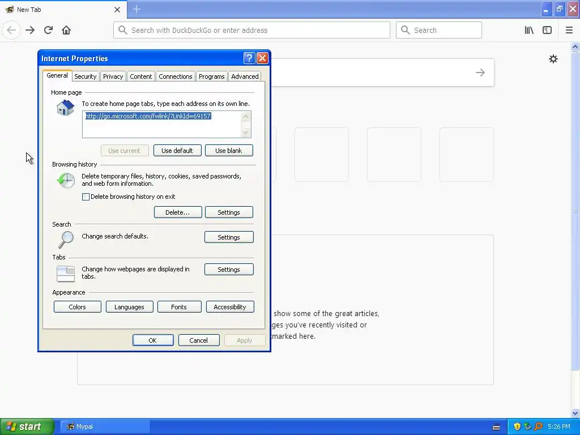Screen dimensions: 580x435
Task: Open the Content tab
Action: click(x=140, y=76)
